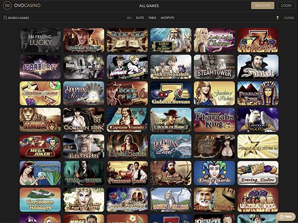Click the trophy icon near Filters
This screenshot has width=298, height=223.
click(x=278, y=18)
